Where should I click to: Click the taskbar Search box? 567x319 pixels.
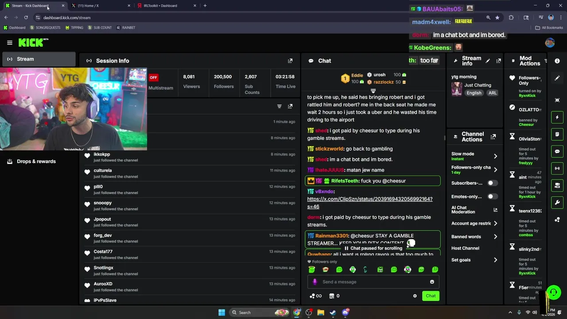[260, 312]
